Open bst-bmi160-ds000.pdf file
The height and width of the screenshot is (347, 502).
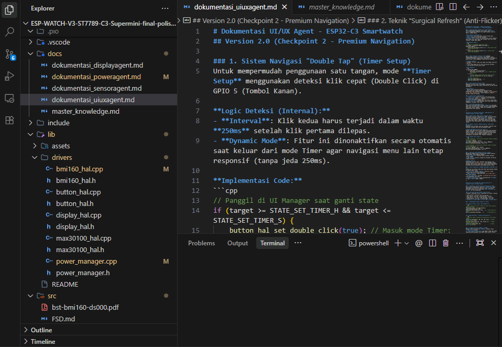99,307
